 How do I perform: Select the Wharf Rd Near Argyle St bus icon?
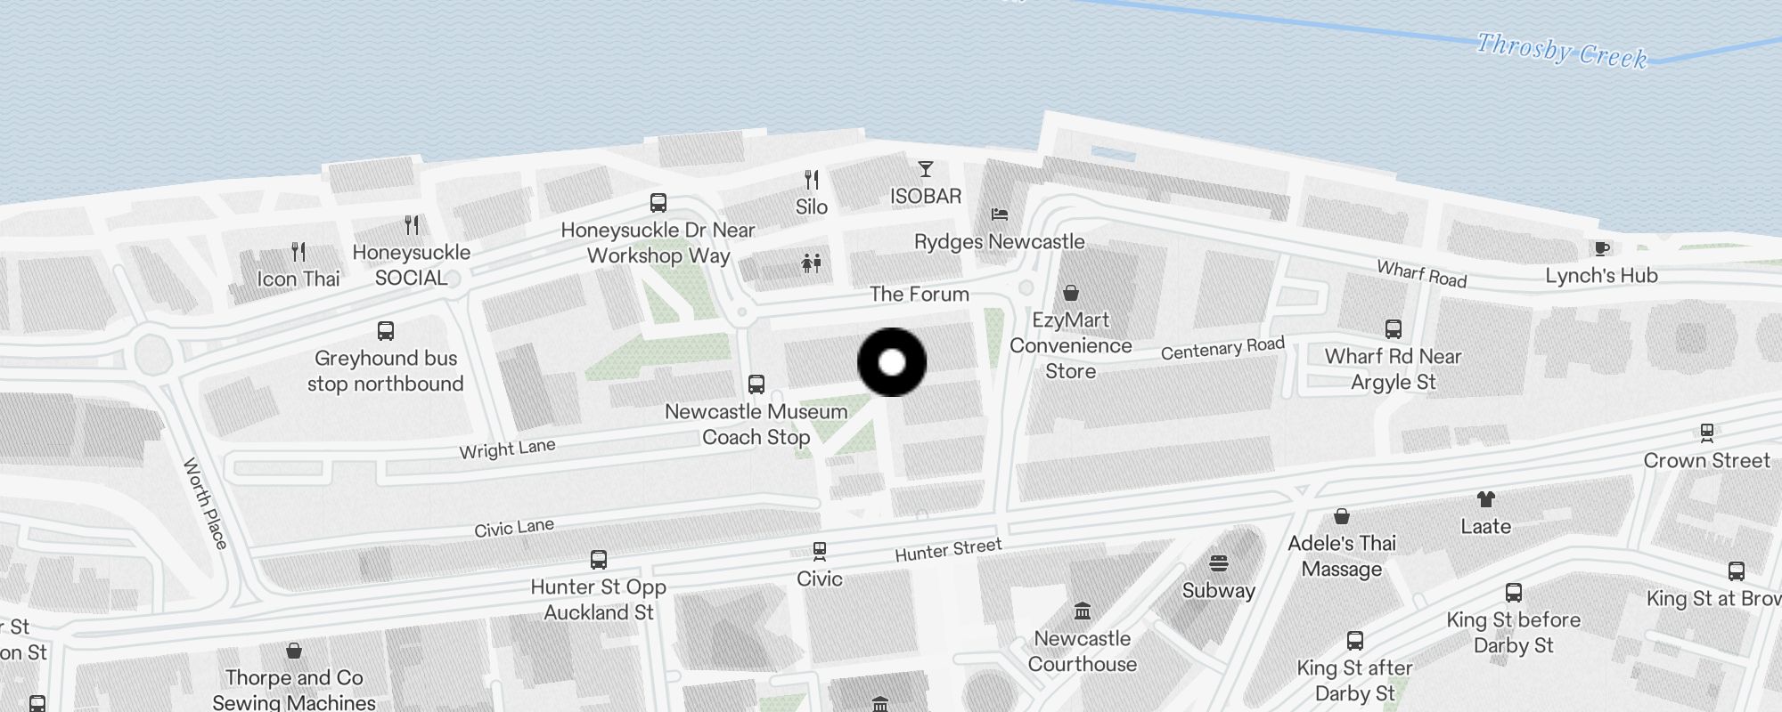1394,329
